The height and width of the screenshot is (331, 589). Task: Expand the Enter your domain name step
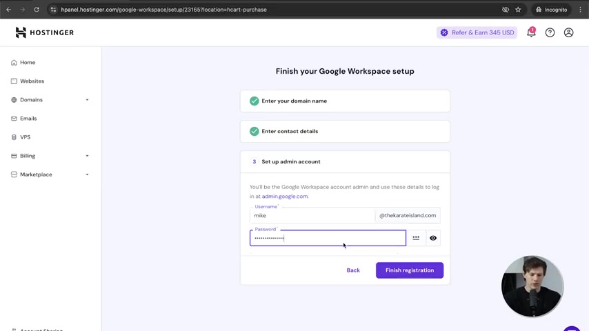click(345, 101)
